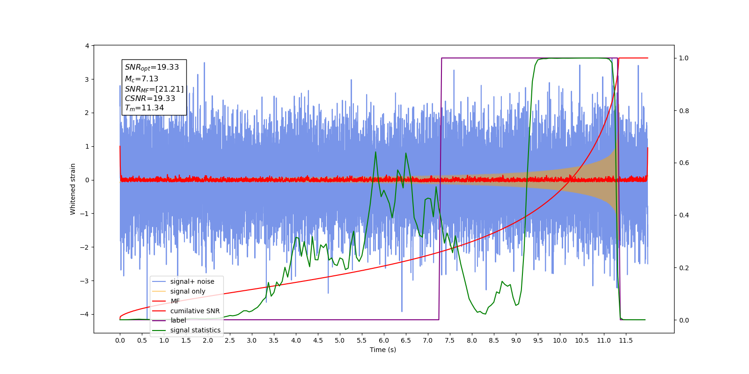Click the x-axis tick label 0.0
Screen dimensions: 749x374
[120, 340]
